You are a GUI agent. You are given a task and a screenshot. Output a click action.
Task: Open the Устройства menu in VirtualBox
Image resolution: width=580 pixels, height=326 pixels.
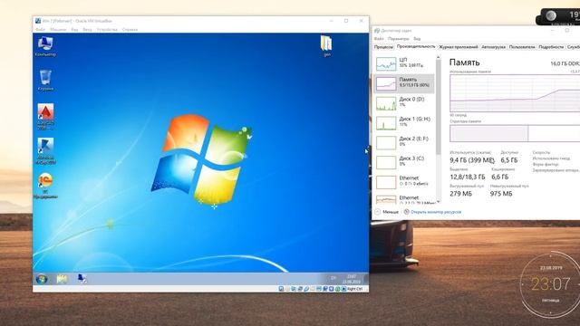(x=107, y=29)
